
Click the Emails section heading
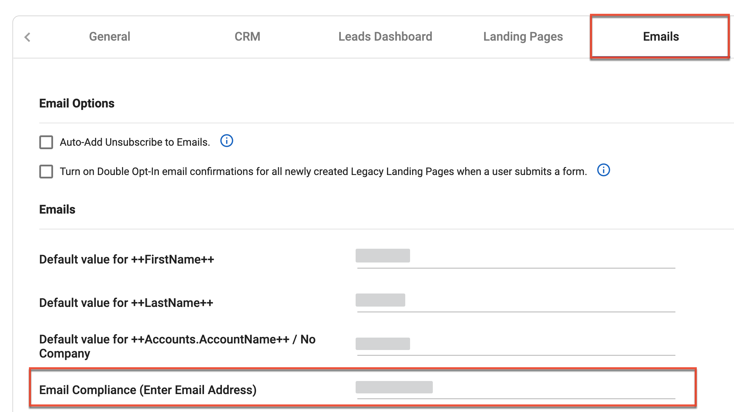click(57, 209)
